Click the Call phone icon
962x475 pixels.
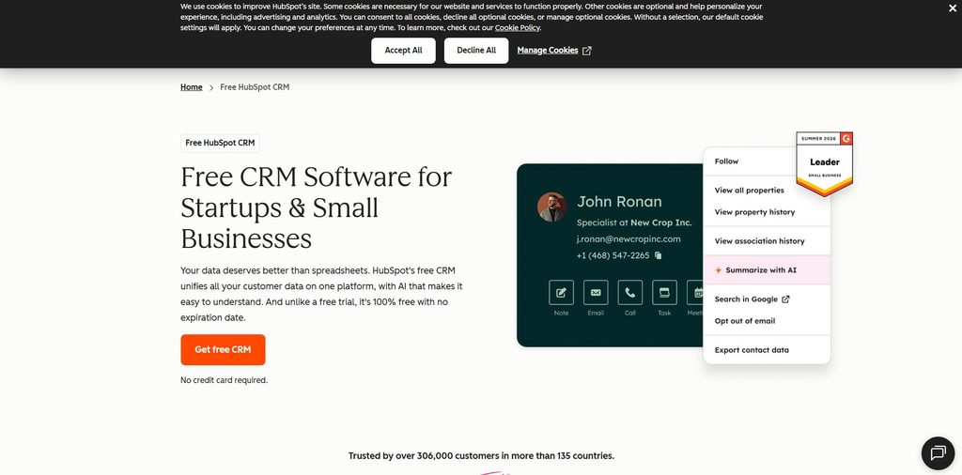pos(630,292)
